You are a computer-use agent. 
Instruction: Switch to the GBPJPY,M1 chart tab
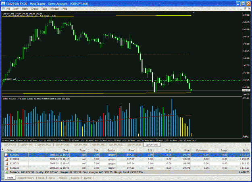pyautogui.click(x=10, y=145)
